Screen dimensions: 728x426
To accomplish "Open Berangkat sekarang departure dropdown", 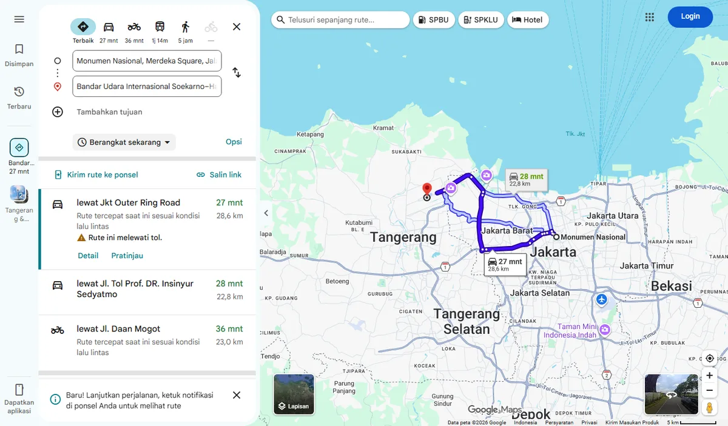I will click(x=124, y=142).
